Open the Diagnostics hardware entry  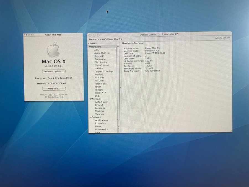click(x=100, y=59)
